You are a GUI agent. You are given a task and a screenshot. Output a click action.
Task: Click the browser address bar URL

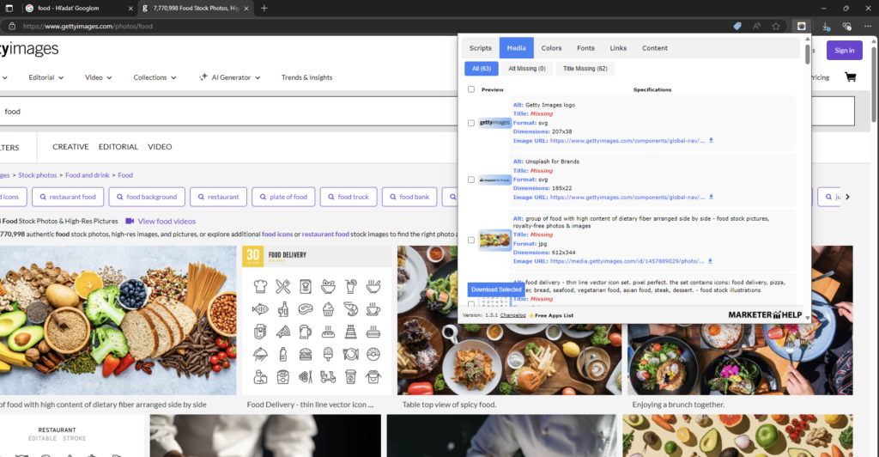tap(88, 26)
